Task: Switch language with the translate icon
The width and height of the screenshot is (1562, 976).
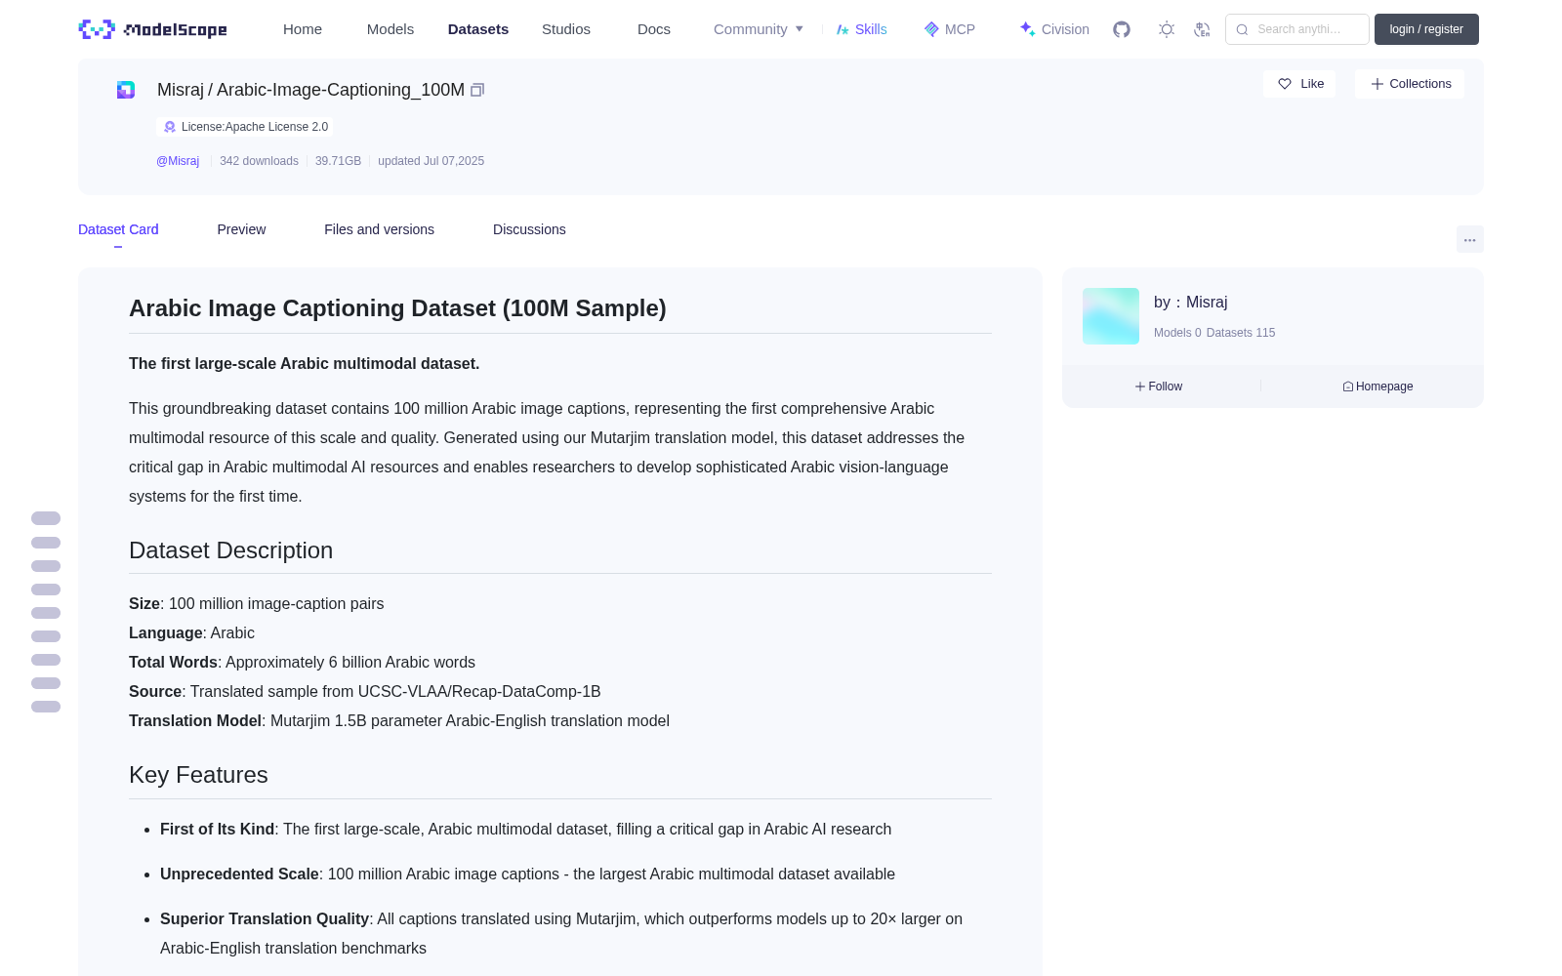Action: (x=1202, y=29)
